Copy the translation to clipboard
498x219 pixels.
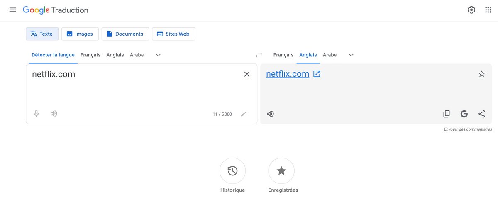447,114
